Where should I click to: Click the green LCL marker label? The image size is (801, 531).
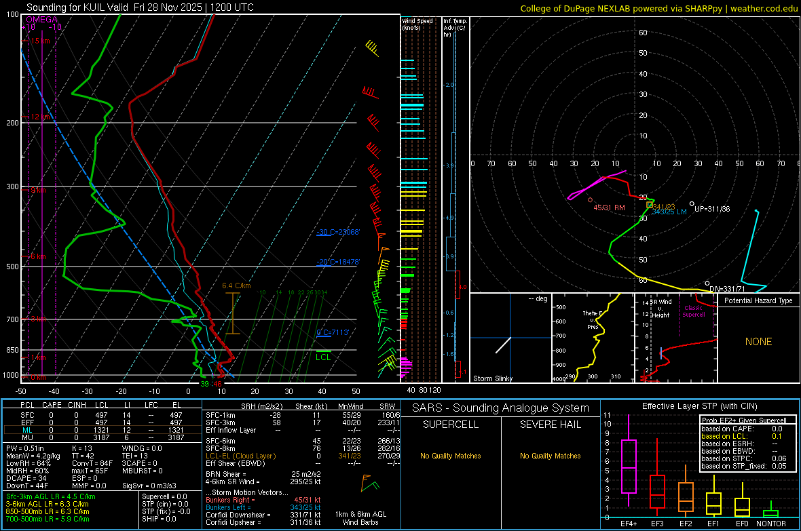coord(323,357)
